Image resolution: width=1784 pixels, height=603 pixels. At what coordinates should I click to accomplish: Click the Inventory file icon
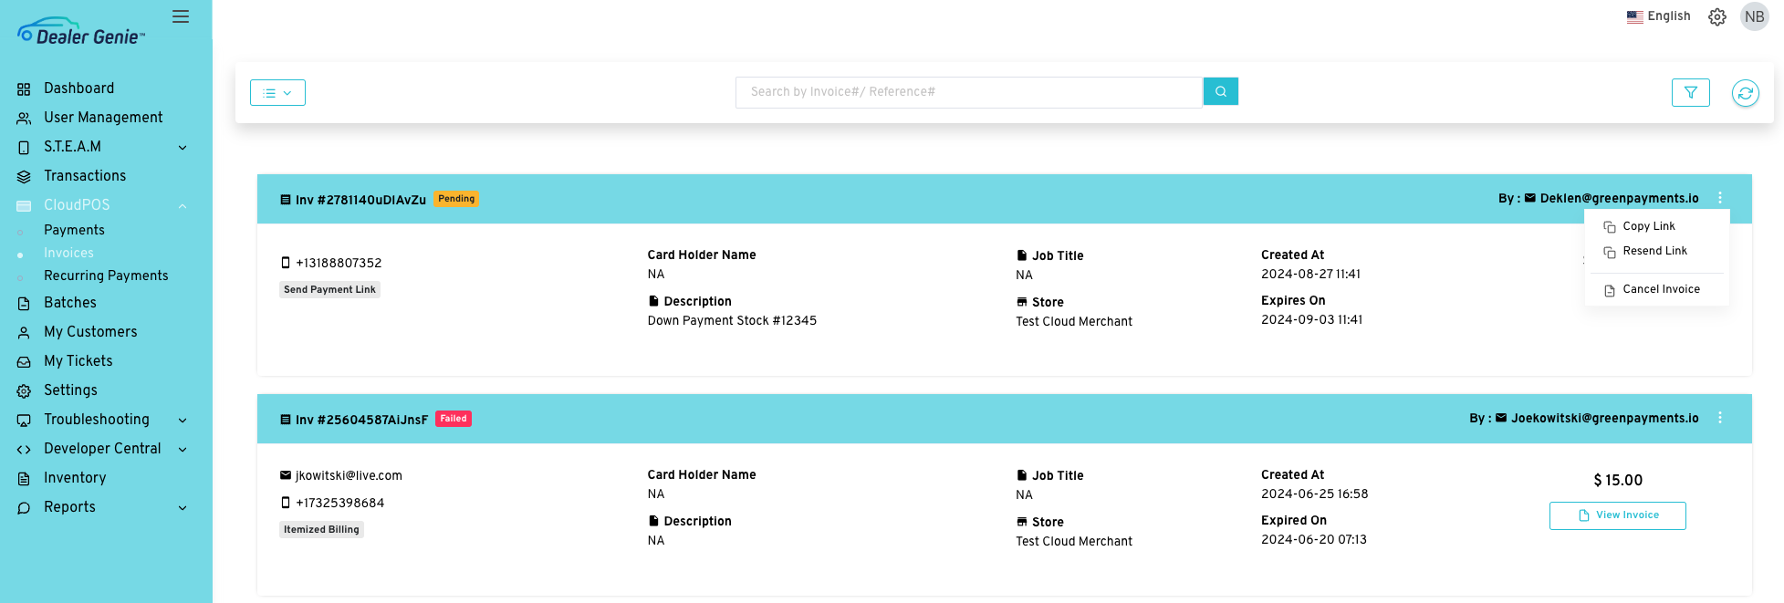24,478
